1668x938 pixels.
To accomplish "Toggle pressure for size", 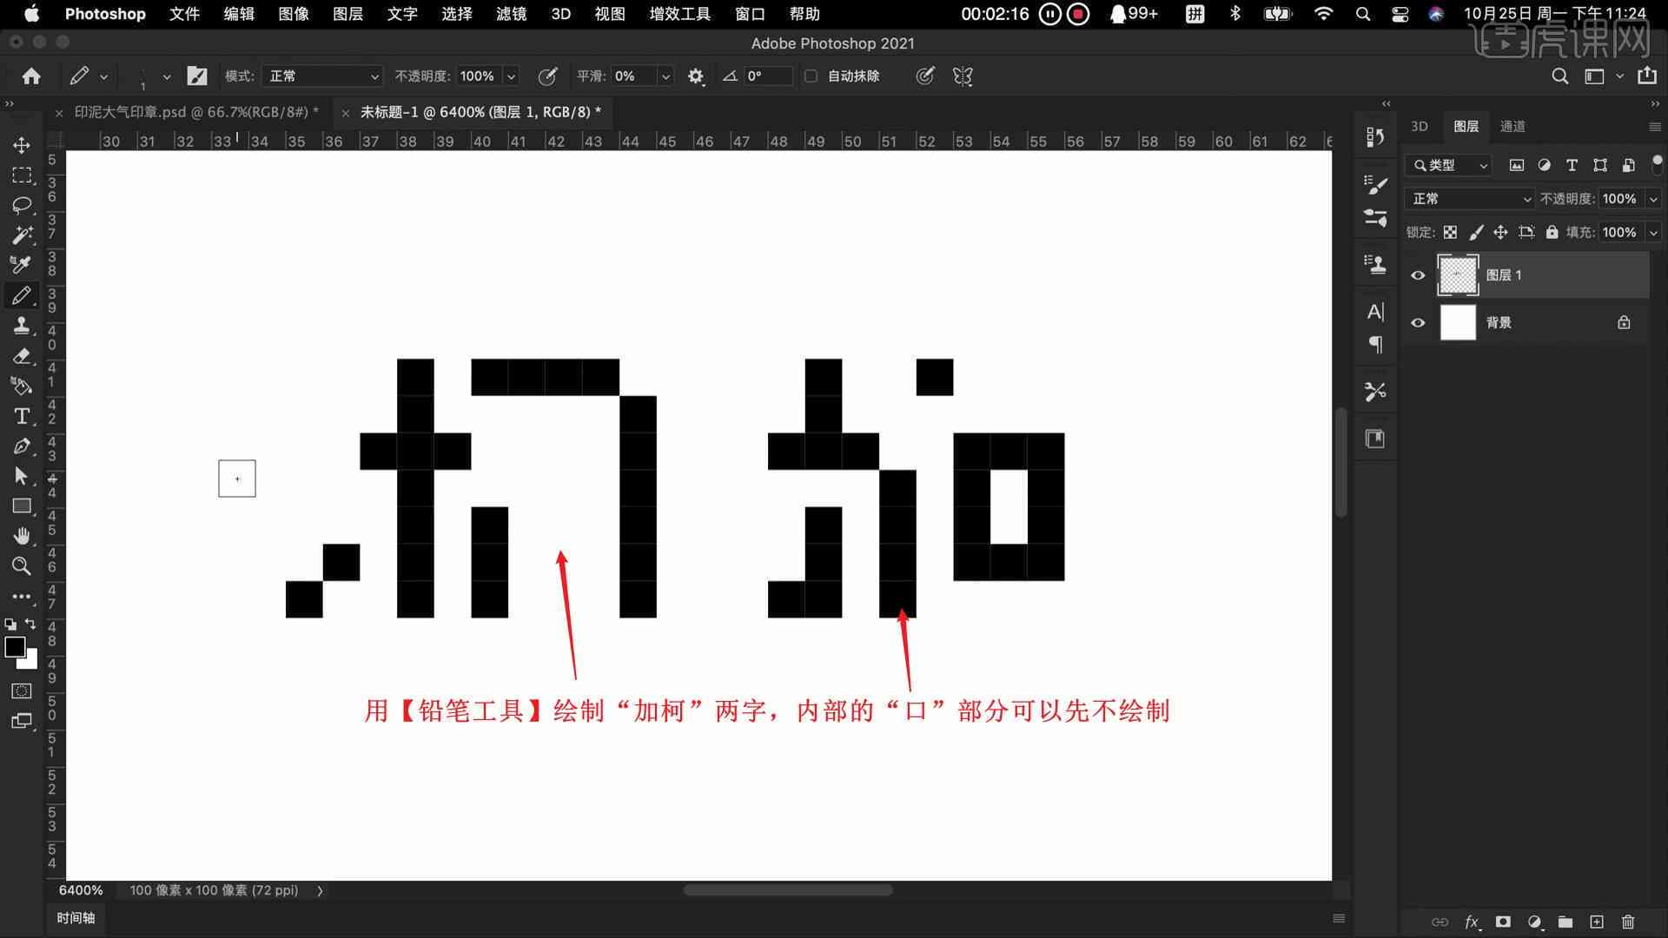I will pyautogui.click(x=925, y=76).
